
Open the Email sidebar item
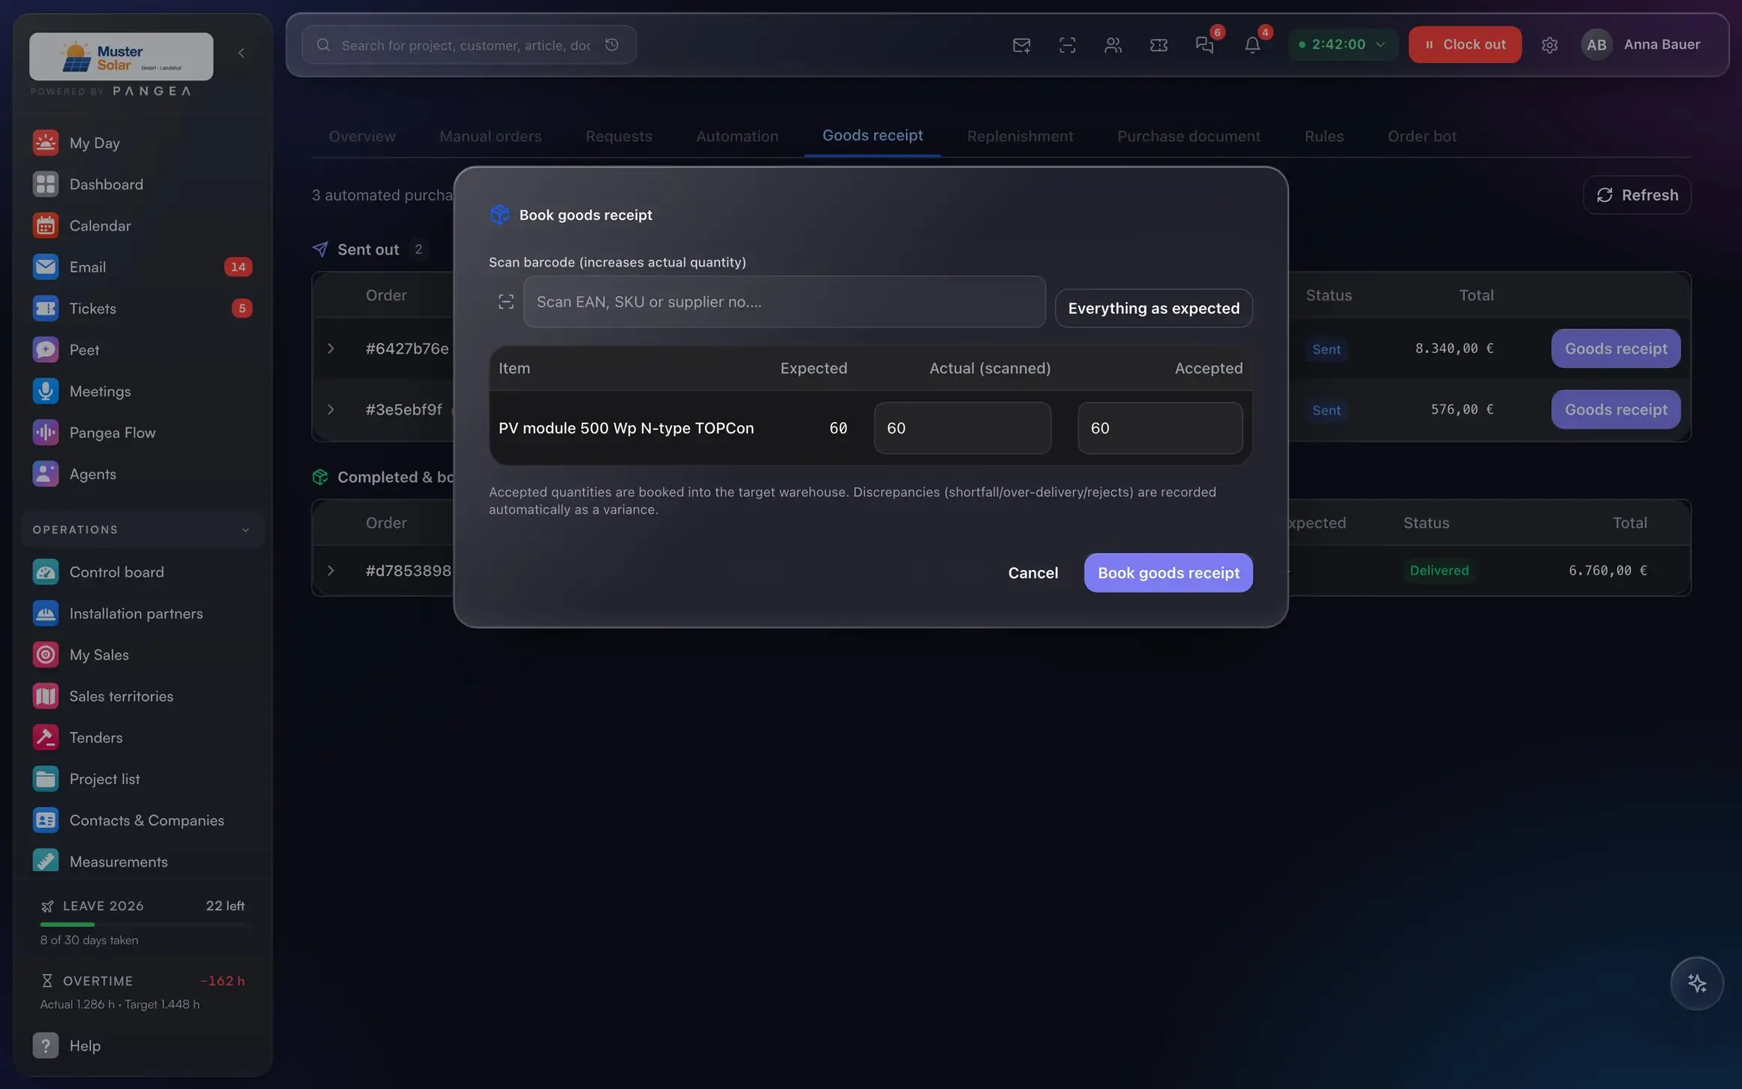142,267
